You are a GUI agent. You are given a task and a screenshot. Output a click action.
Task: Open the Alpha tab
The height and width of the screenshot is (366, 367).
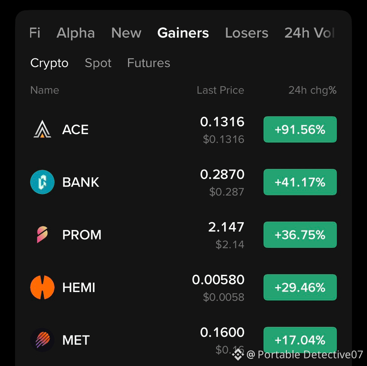(76, 33)
